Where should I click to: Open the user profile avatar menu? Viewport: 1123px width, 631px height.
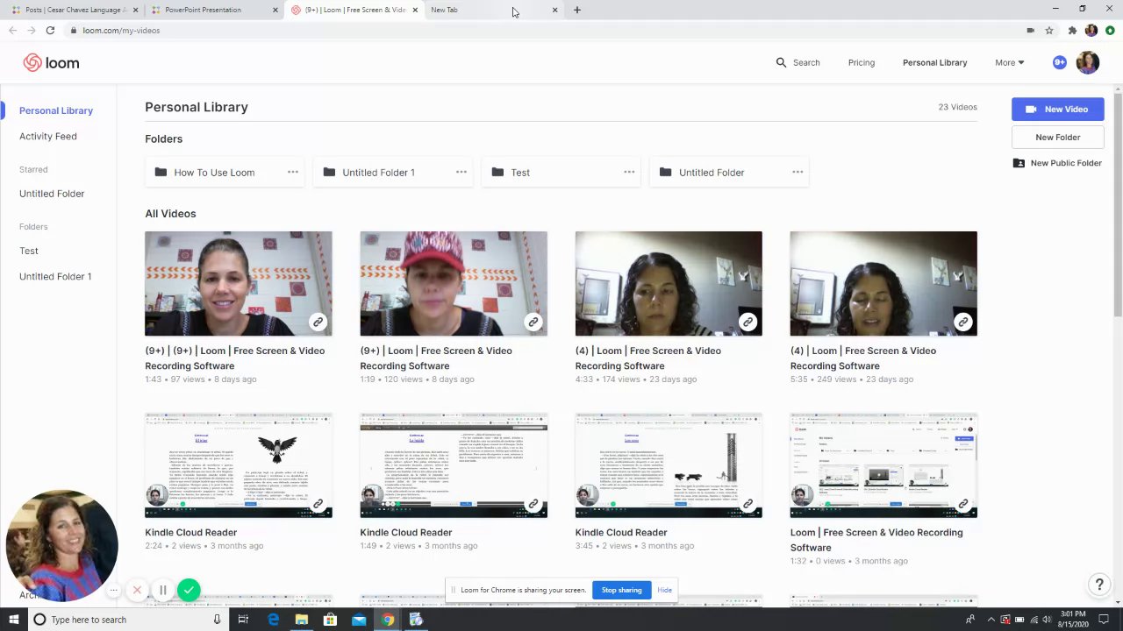pyautogui.click(x=1087, y=62)
